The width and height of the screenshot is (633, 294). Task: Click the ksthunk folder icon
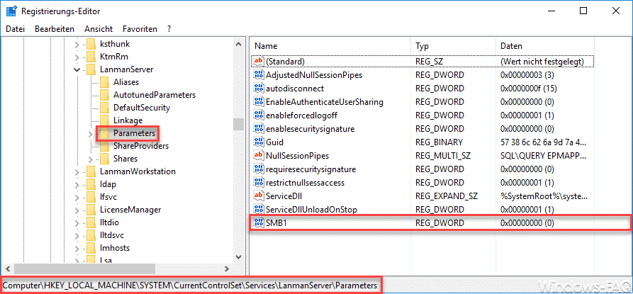pos(91,44)
